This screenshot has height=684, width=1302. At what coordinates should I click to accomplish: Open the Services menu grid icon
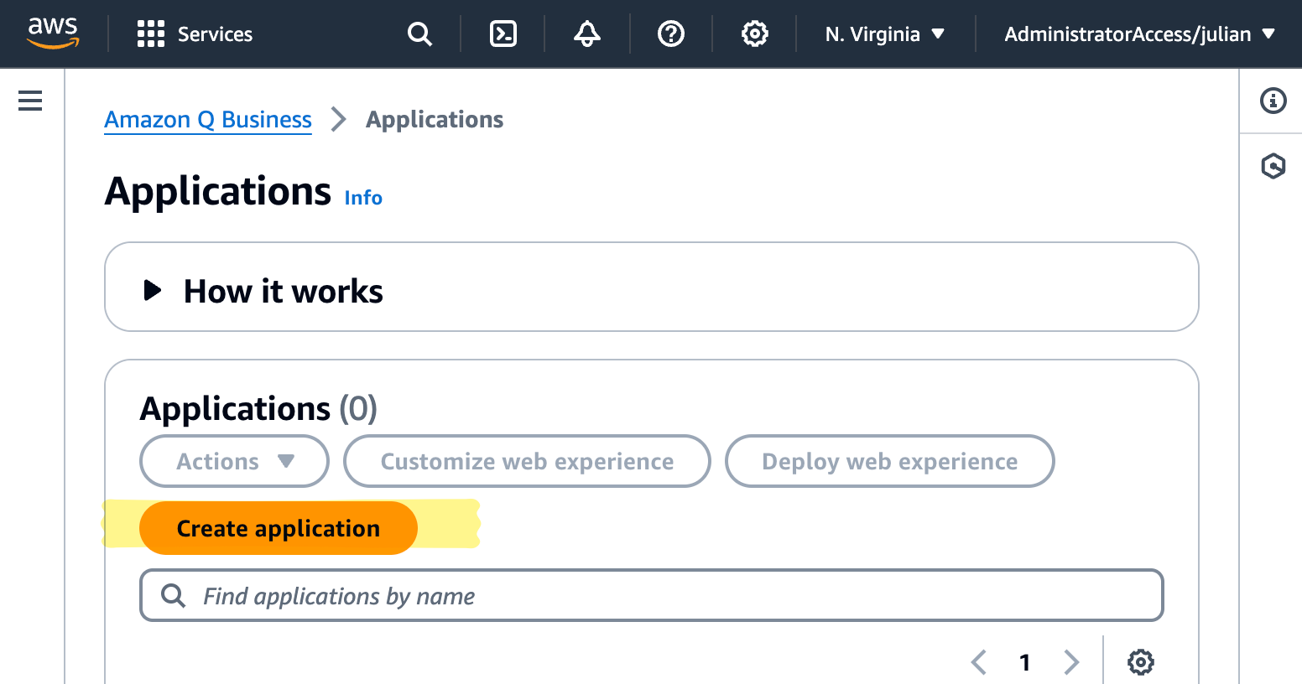(x=149, y=34)
